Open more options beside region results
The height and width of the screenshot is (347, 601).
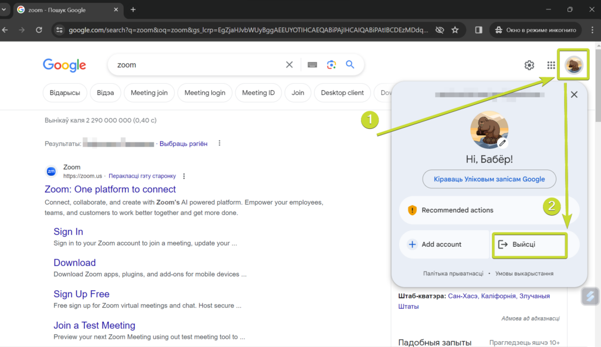[x=220, y=143]
